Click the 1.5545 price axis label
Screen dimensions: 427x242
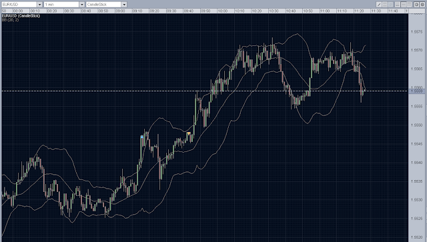[416, 144]
